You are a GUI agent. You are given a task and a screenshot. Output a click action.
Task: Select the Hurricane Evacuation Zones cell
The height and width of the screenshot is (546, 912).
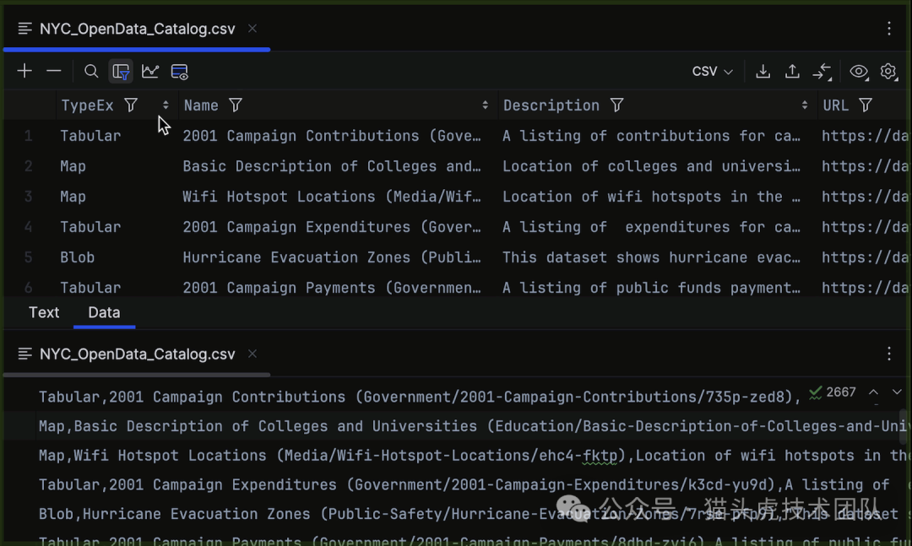(332, 257)
